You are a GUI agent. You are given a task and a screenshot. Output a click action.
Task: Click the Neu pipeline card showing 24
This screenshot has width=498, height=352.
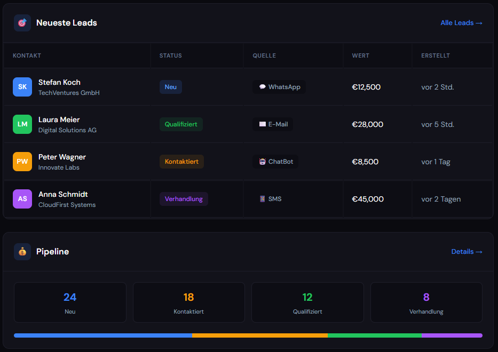pyautogui.click(x=70, y=302)
